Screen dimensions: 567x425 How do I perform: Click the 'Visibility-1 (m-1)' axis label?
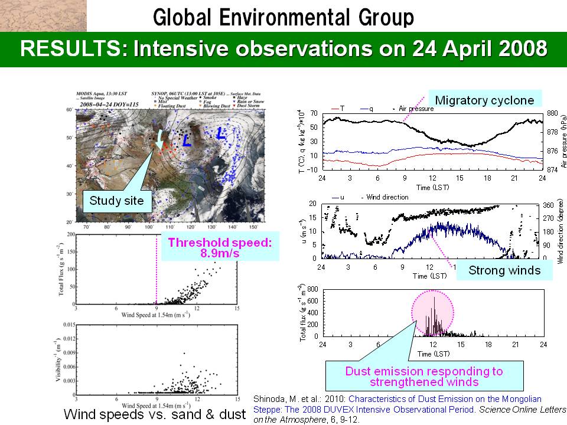click(x=58, y=359)
